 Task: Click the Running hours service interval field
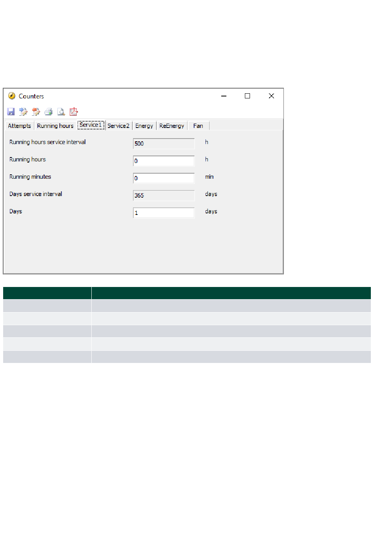pos(163,144)
